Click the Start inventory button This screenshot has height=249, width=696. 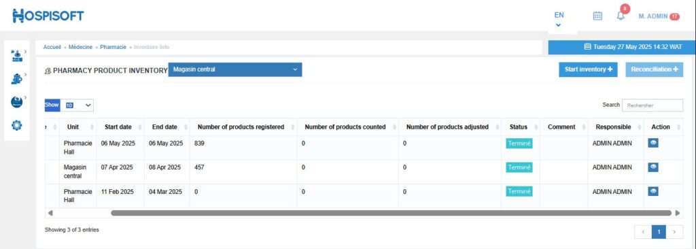[588, 69]
